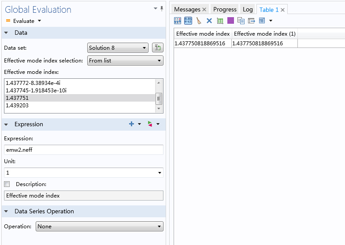Click the green Replace Expression icon

tap(150, 124)
